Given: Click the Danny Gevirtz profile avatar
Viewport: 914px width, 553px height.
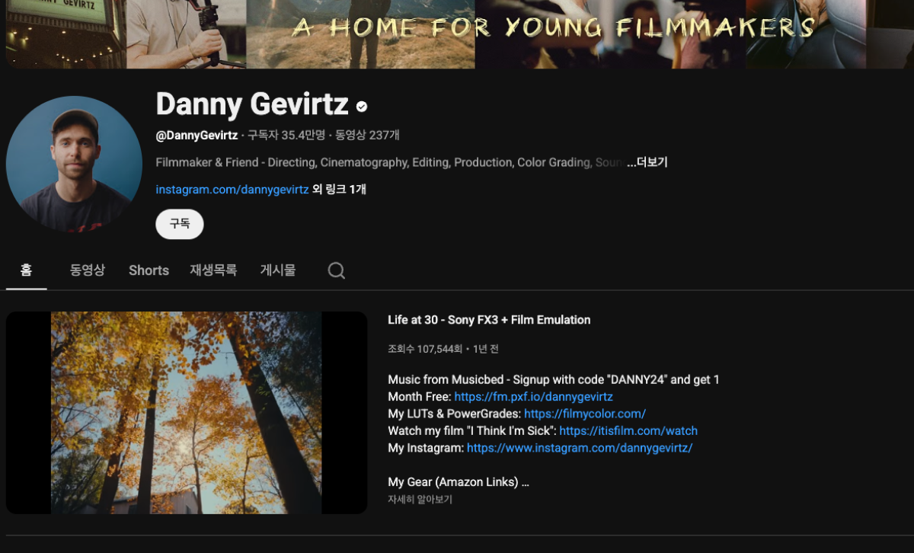Looking at the screenshot, I should pos(74,164).
